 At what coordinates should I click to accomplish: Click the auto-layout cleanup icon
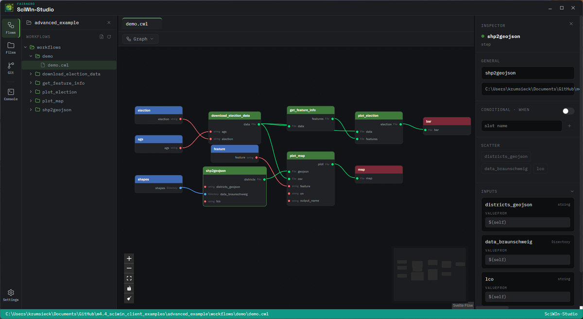coord(129,298)
